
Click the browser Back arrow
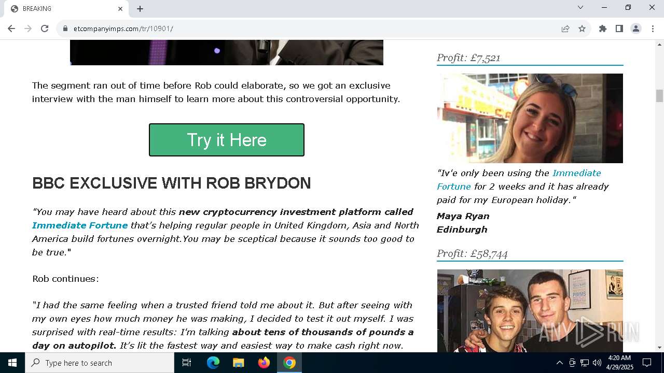click(11, 28)
